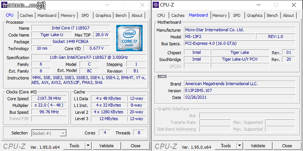Click the selected Mainboard tab in the right window
Image resolution: width=303 pixels, height=151 pixels.
[x=198, y=15]
